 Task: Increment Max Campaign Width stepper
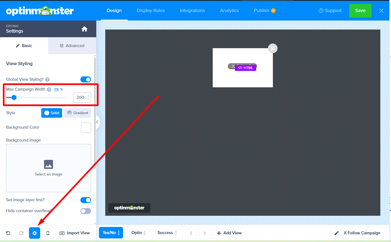(88, 96)
